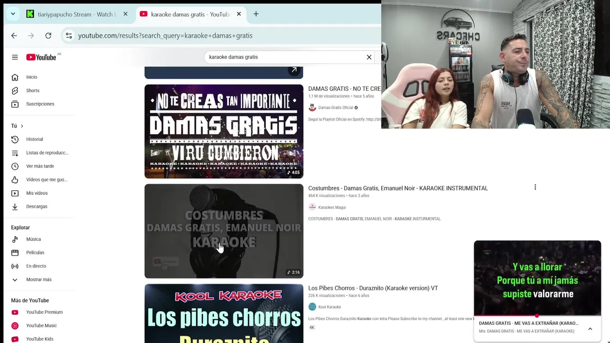Click the Damas Gratis Oficial channel avatar
The image size is (610, 343).
(x=312, y=108)
